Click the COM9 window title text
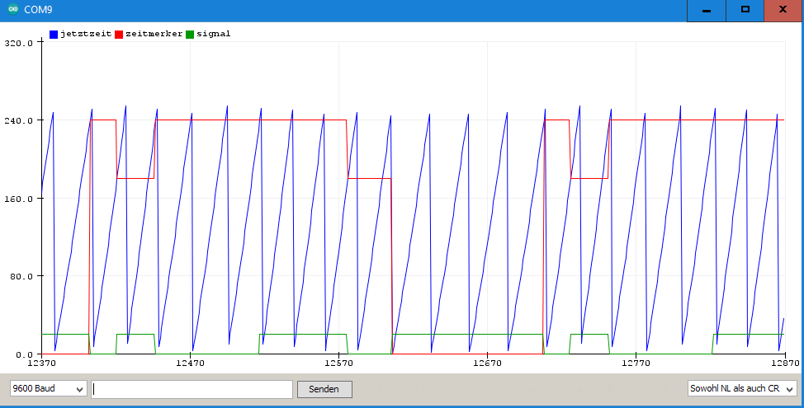Screen dimensions: 804x408 point(39,10)
